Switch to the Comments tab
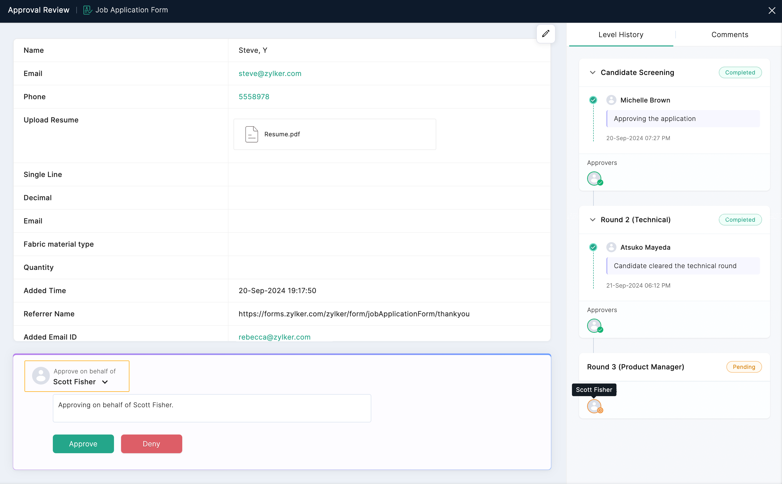Screen dimensions: 782x484 click(730, 34)
